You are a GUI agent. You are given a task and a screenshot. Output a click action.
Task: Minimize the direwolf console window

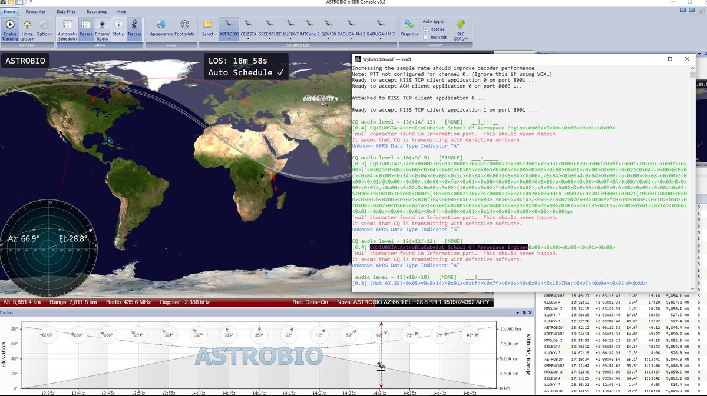coord(653,59)
